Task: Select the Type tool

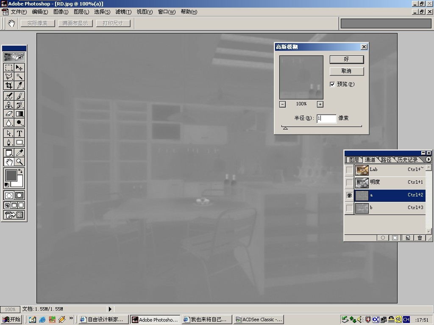Action: (19, 133)
